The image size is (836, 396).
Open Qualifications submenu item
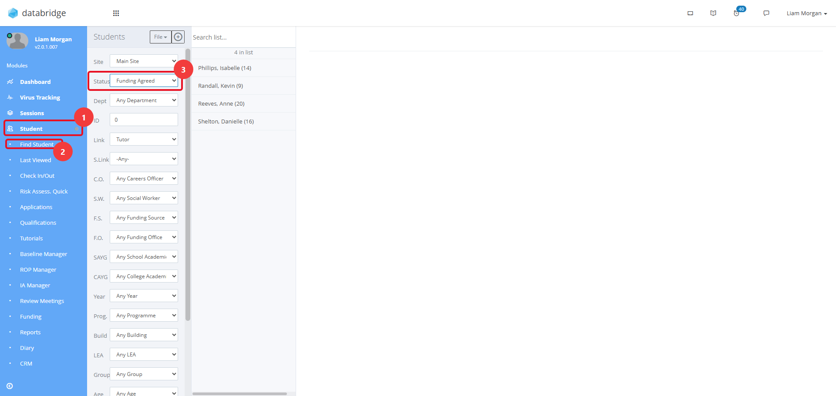point(38,223)
